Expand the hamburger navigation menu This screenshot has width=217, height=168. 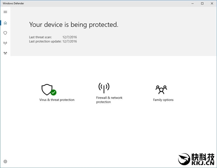click(x=5, y=12)
